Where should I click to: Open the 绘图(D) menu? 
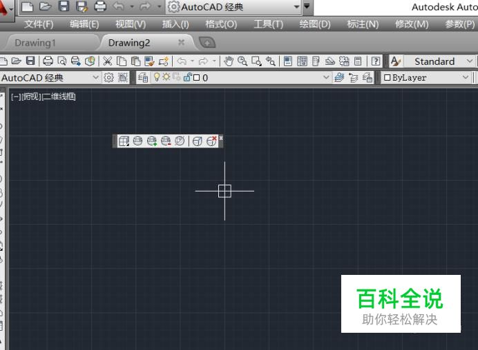[x=315, y=24]
